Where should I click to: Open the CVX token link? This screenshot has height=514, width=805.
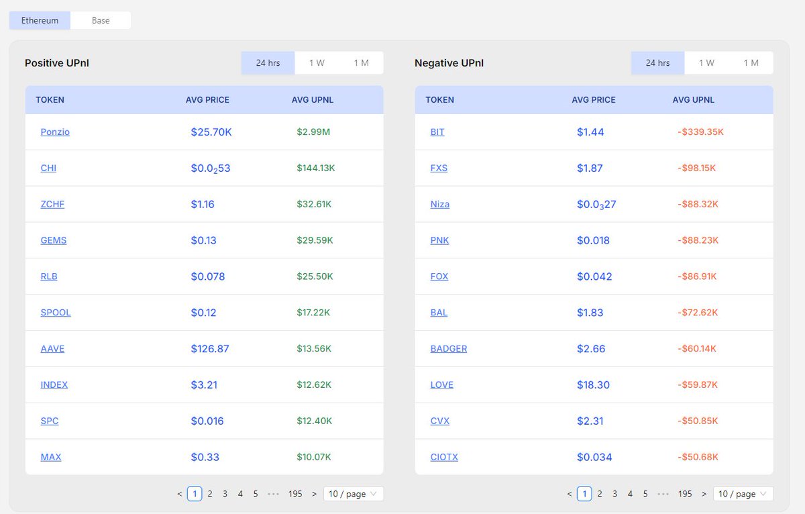tap(440, 421)
